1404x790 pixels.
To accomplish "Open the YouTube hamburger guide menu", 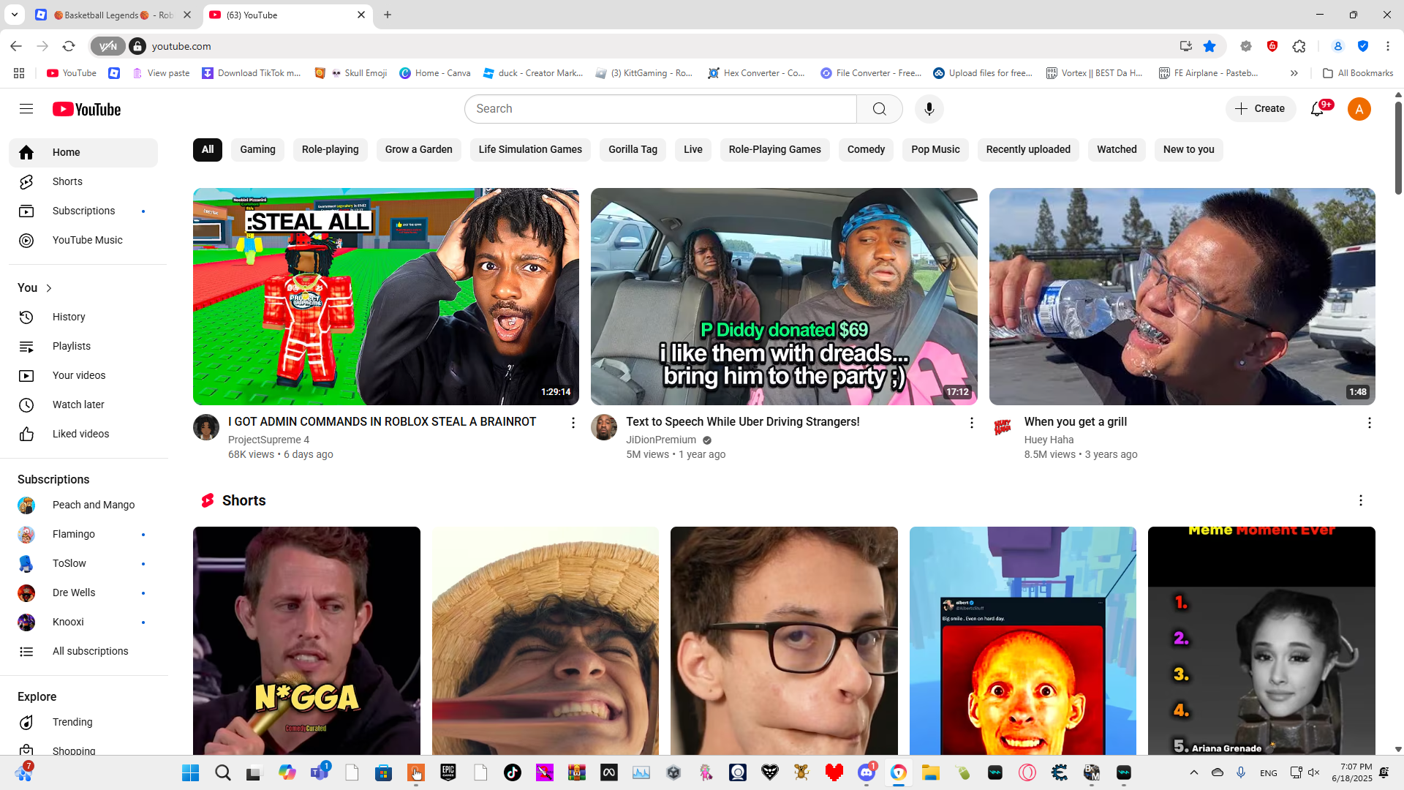I will click(26, 109).
